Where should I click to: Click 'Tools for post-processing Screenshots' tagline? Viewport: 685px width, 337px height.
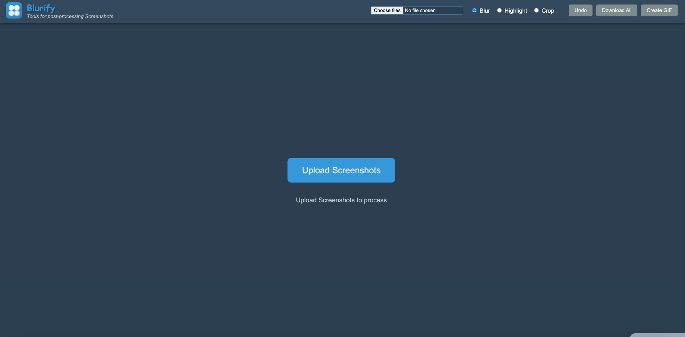click(70, 16)
